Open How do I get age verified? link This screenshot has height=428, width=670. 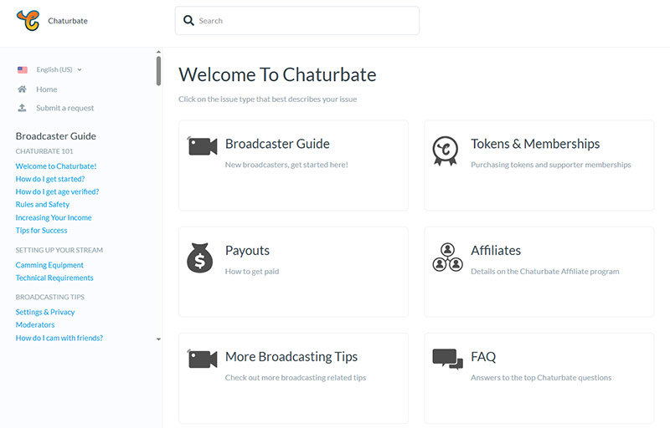(57, 191)
